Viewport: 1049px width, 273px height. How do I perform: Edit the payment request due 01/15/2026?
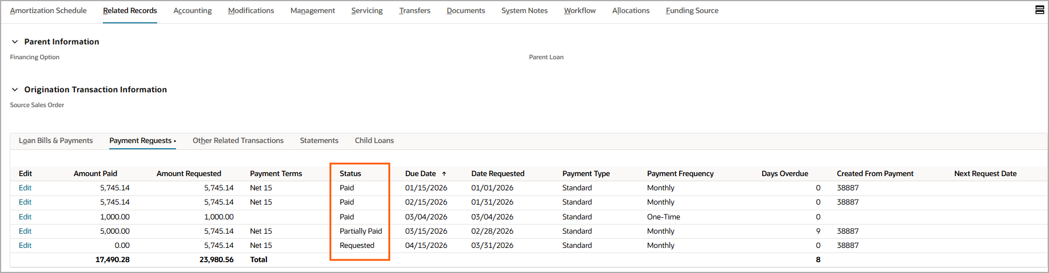25,188
